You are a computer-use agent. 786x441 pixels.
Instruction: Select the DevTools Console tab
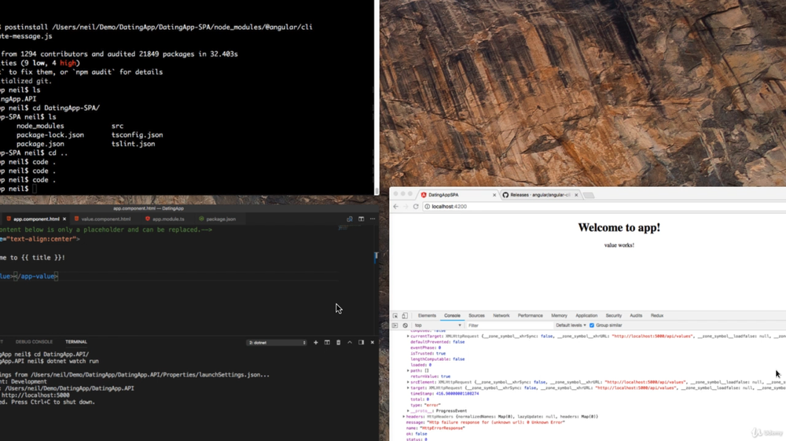tap(452, 316)
